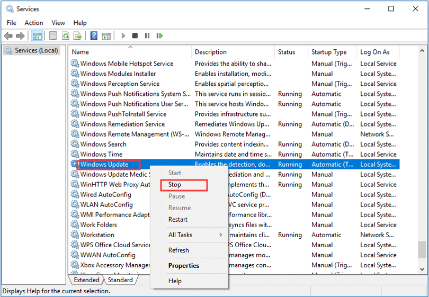
Task: Click the Export List toolbar icon
Action: click(78, 36)
